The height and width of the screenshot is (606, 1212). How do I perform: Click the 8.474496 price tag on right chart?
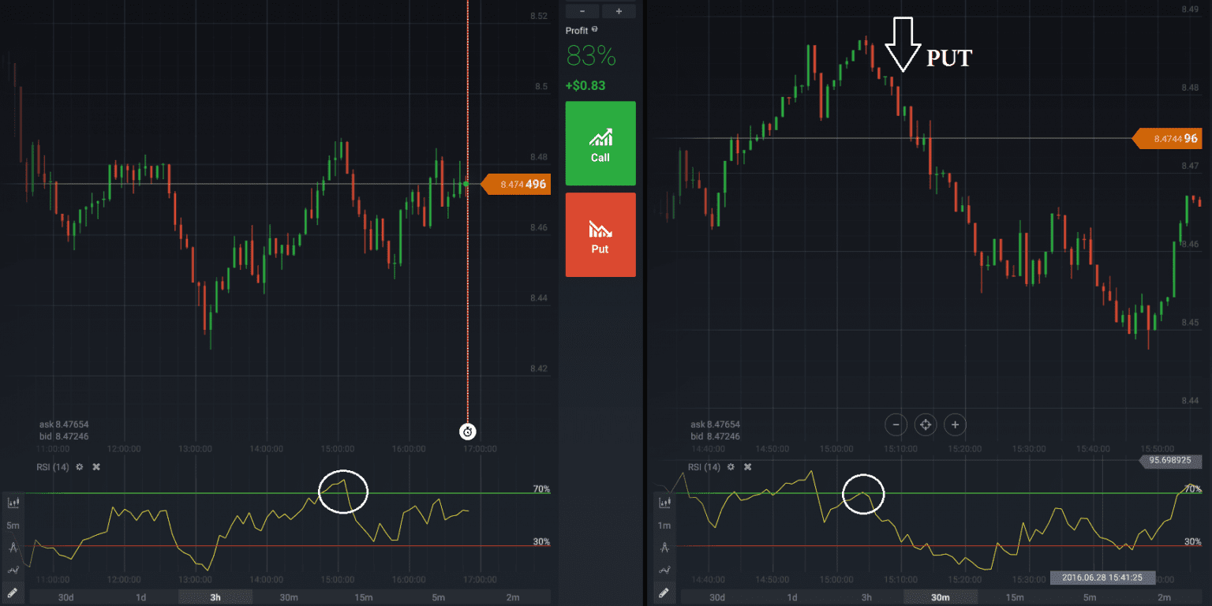[1169, 138]
